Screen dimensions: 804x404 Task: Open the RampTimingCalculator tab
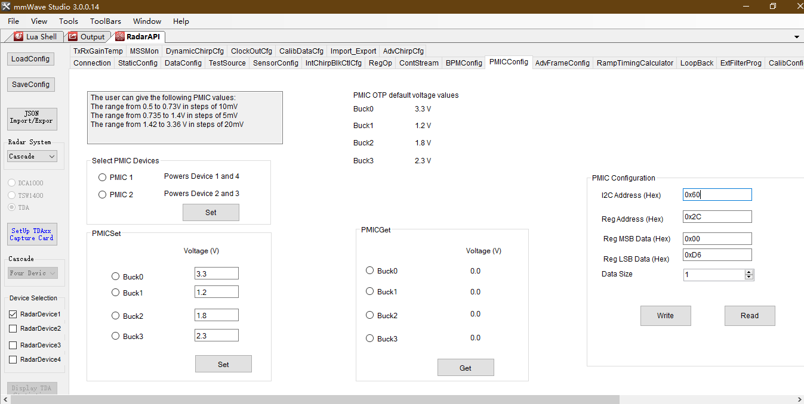(635, 63)
